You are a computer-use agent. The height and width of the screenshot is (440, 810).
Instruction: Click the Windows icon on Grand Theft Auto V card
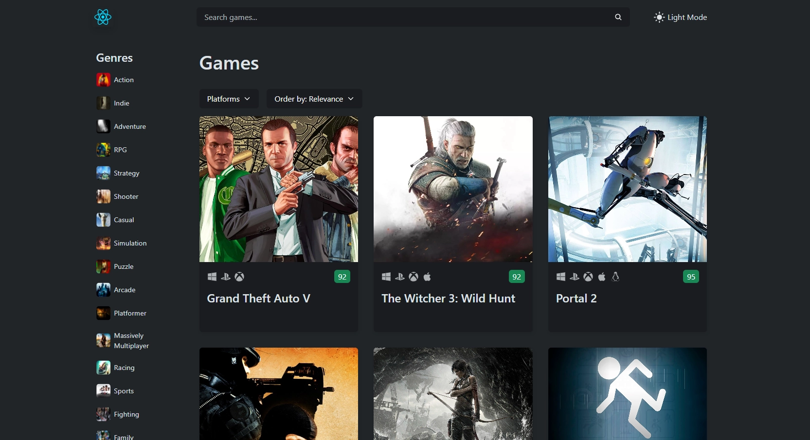212,277
